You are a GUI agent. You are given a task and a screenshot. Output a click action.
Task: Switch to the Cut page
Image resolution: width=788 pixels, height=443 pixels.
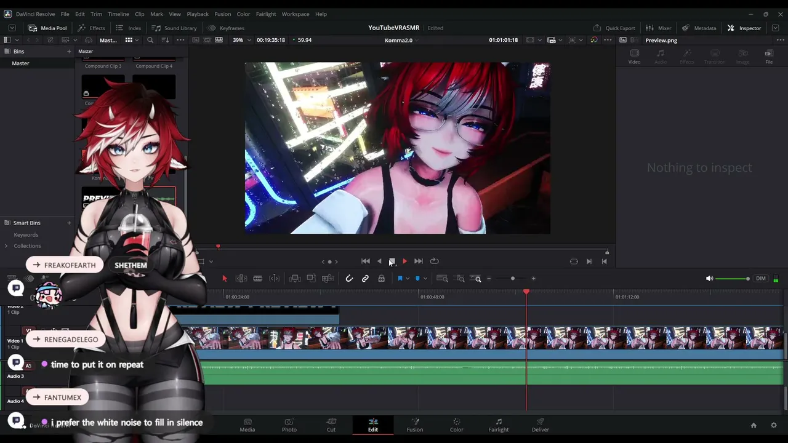pos(331,425)
